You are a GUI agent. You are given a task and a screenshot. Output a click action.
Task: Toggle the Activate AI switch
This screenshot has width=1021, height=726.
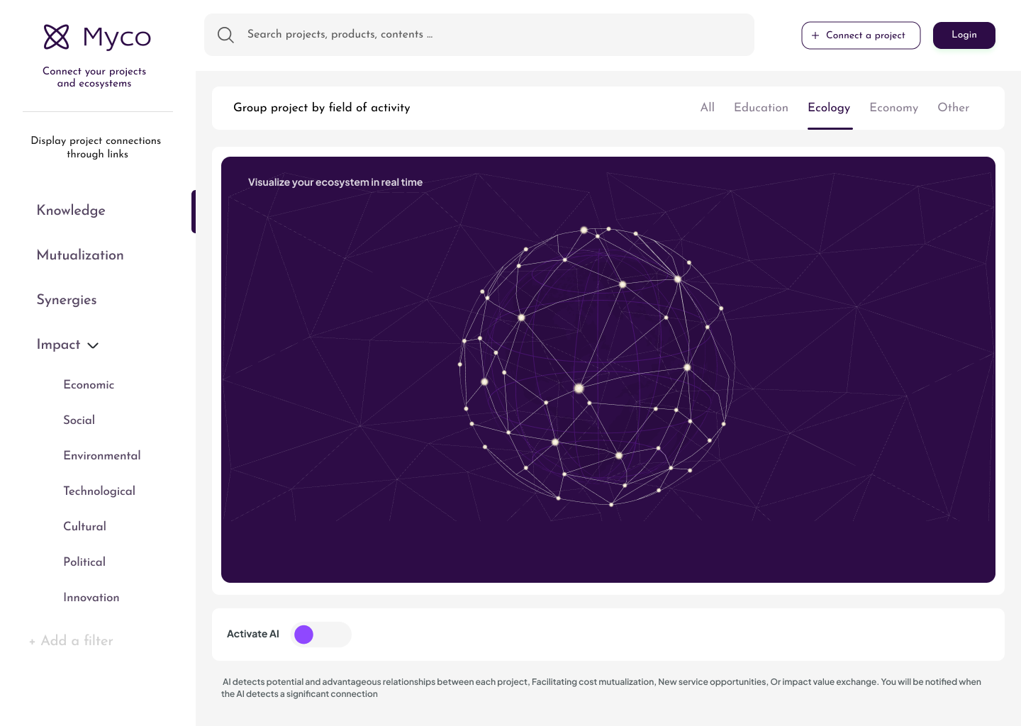321,635
